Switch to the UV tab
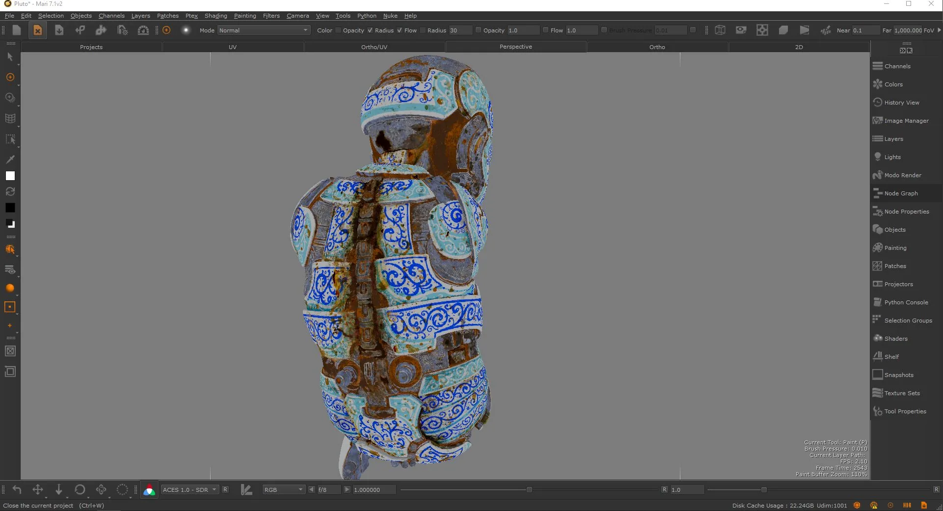 pyautogui.click(x=233, y=47)
